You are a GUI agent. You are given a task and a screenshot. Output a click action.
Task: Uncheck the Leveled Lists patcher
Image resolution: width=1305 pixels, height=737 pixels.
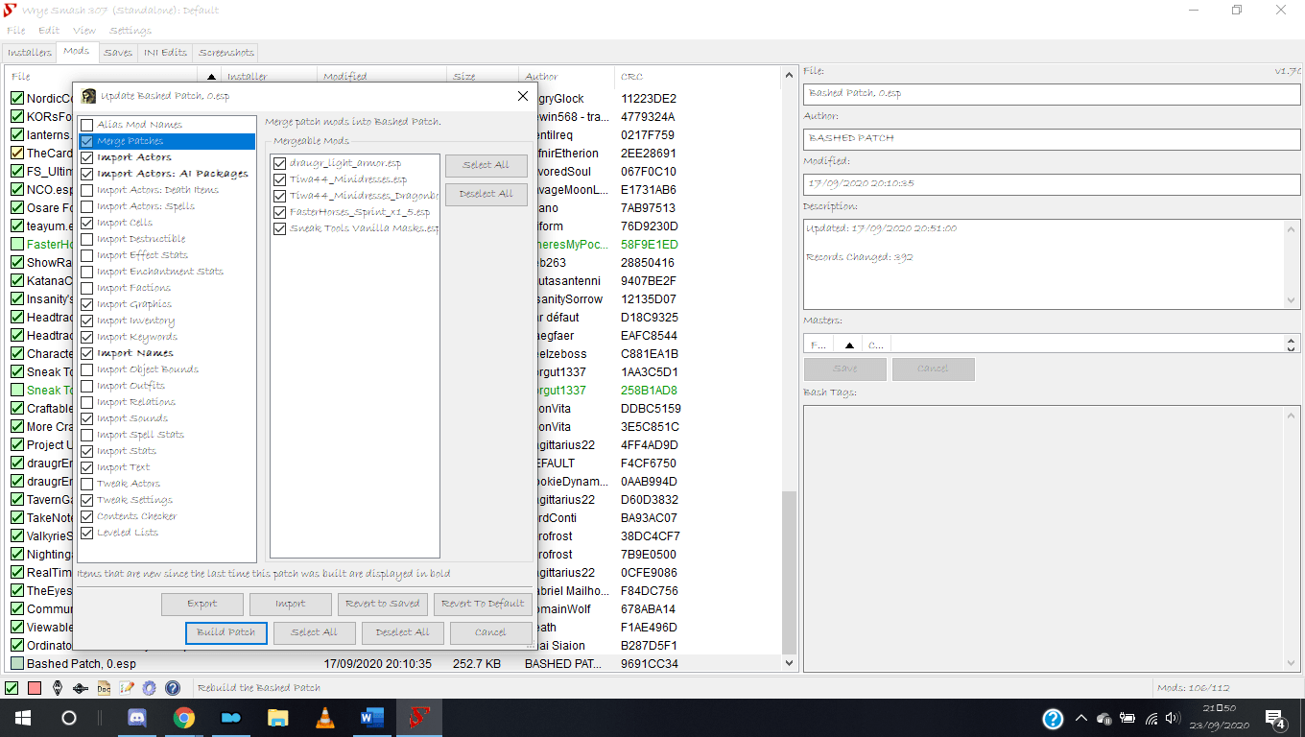click(x=87, y=533)
